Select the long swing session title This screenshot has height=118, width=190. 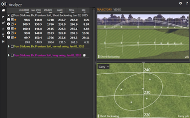[x=47, y=55]
